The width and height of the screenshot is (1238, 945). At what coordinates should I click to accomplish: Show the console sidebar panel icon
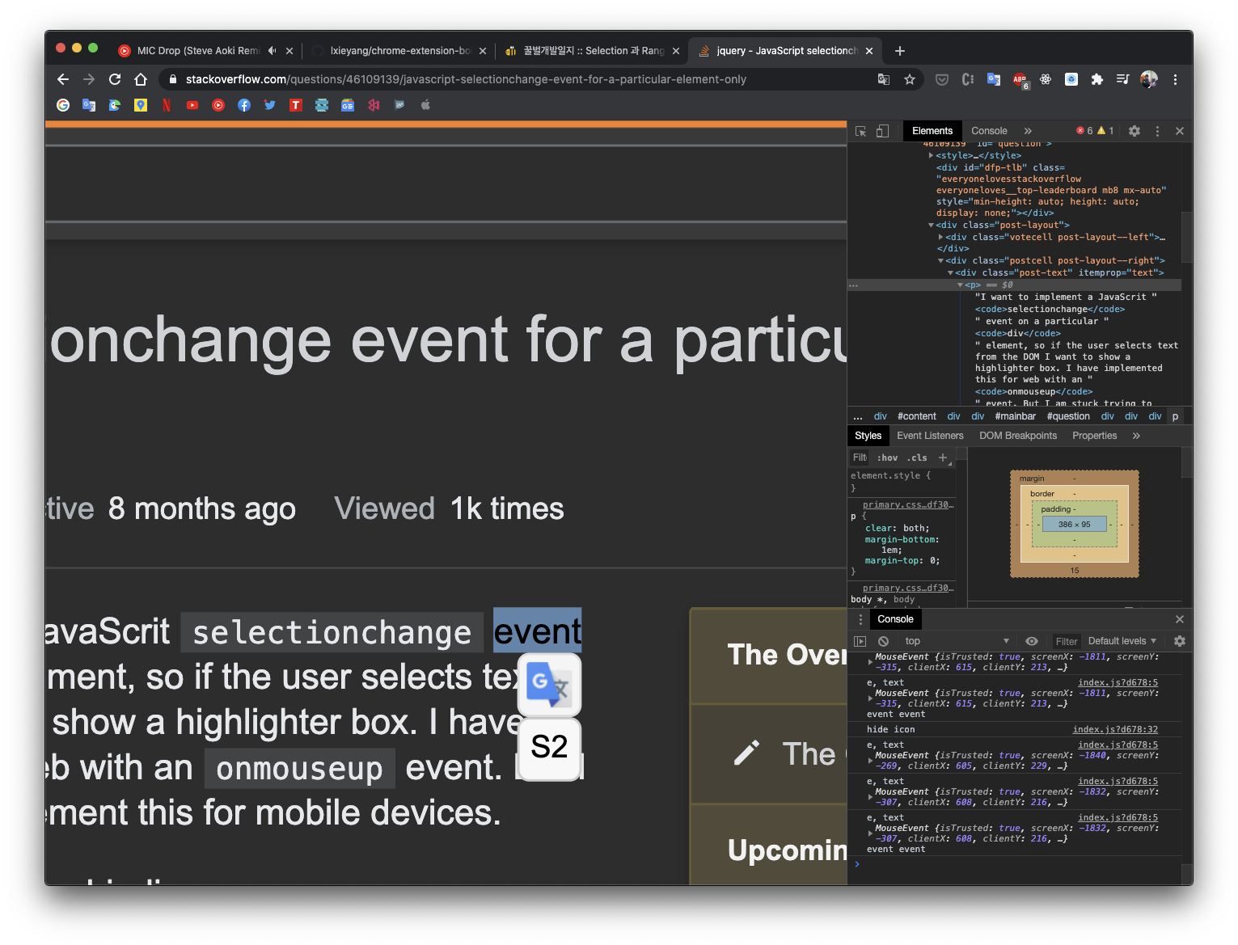click(x=860, y=641)
